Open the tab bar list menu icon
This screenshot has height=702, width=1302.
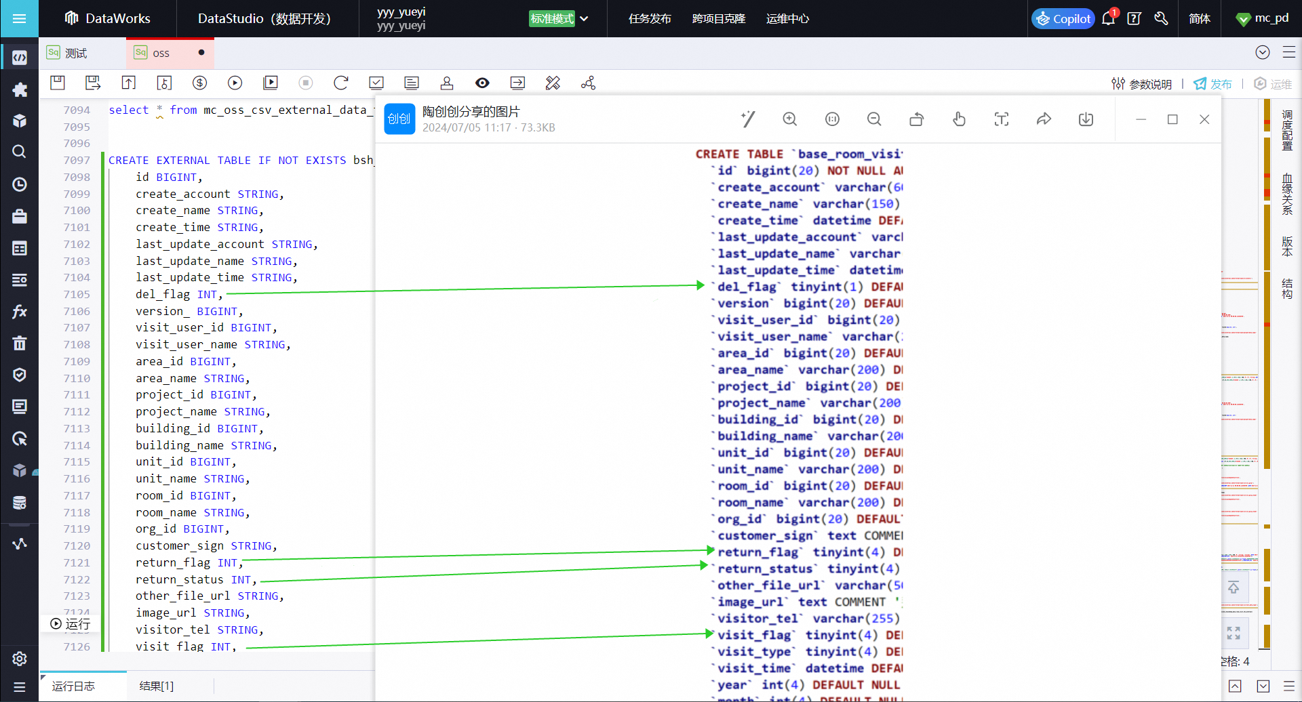1289,52
